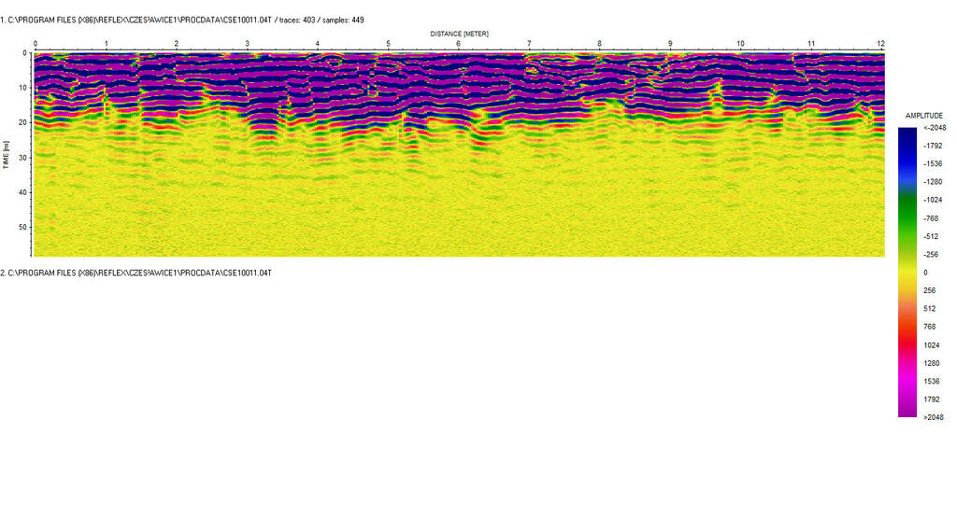Click the 50 tick on time axis
This screenshot has width=957, height=518.
pos(23,227)
